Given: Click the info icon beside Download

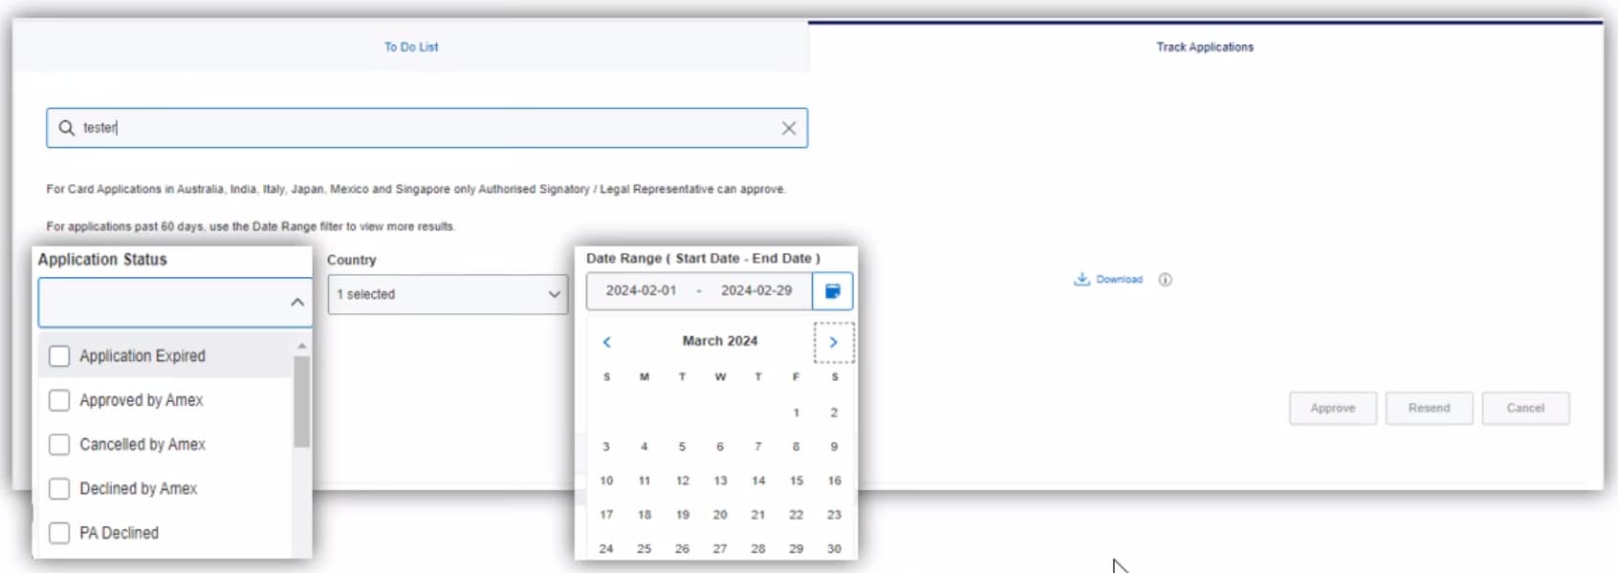Looking at the screenshot, I should 1165,280.
